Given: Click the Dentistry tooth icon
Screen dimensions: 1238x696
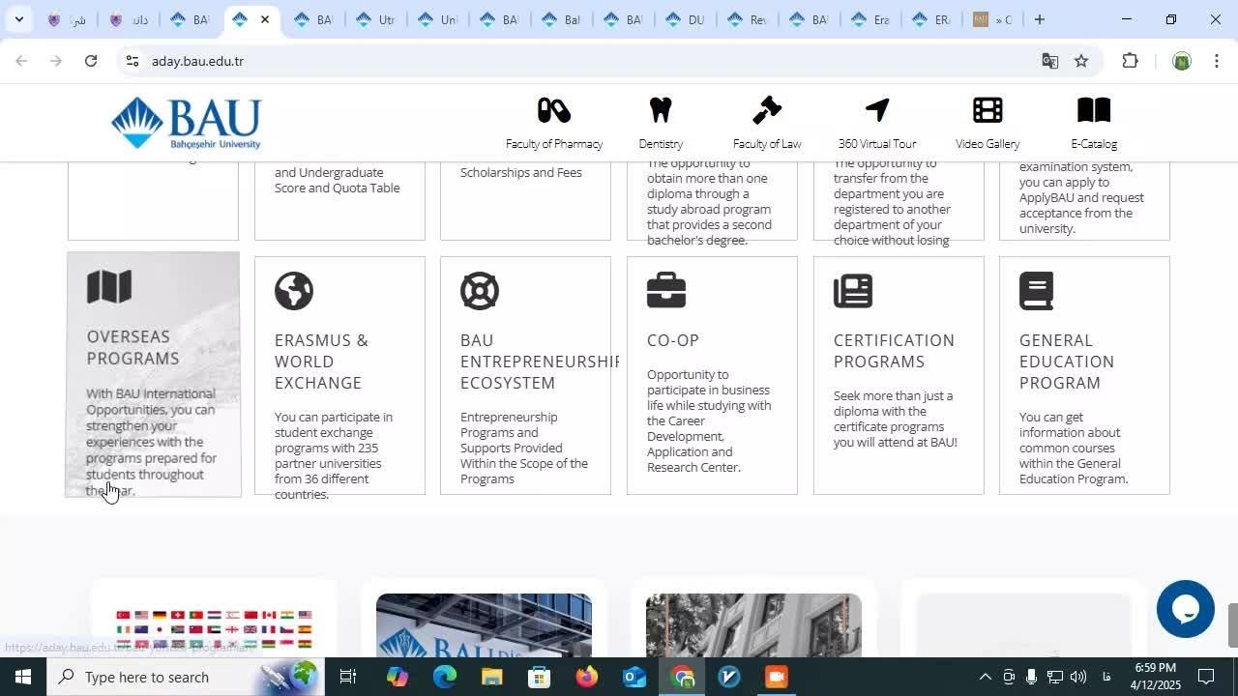Looking at the screenshot, I should pyautogui.click(x=660, y=110).
